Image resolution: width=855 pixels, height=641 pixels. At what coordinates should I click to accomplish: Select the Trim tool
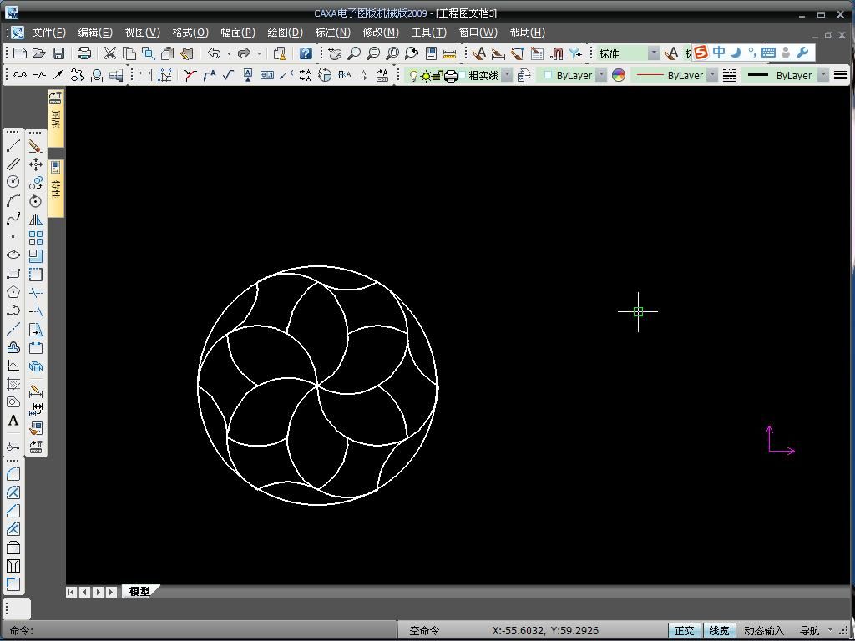35,293
